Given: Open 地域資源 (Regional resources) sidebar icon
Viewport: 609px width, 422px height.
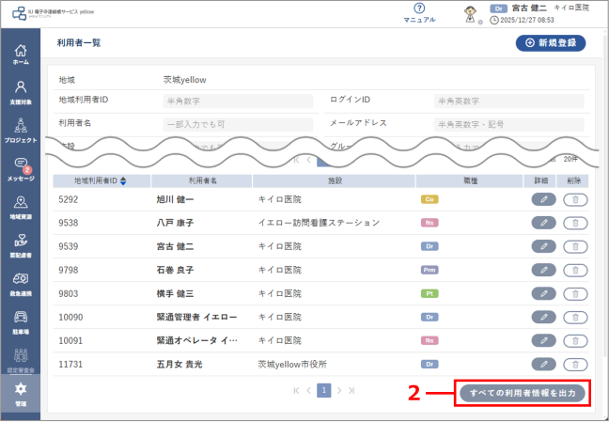Looking at the screenshot, I should tap(21, 207).
